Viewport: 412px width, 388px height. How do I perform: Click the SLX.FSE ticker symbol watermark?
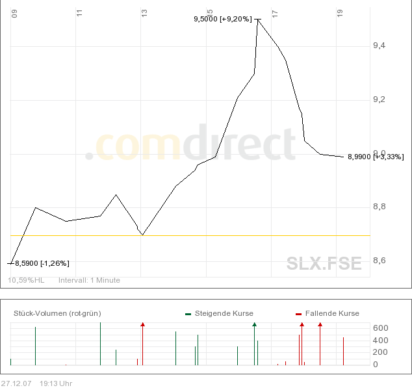[x=324, y=263]
